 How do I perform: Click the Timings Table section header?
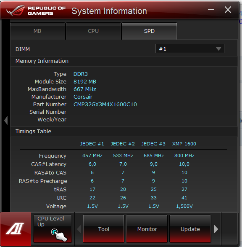click(33, 132)
